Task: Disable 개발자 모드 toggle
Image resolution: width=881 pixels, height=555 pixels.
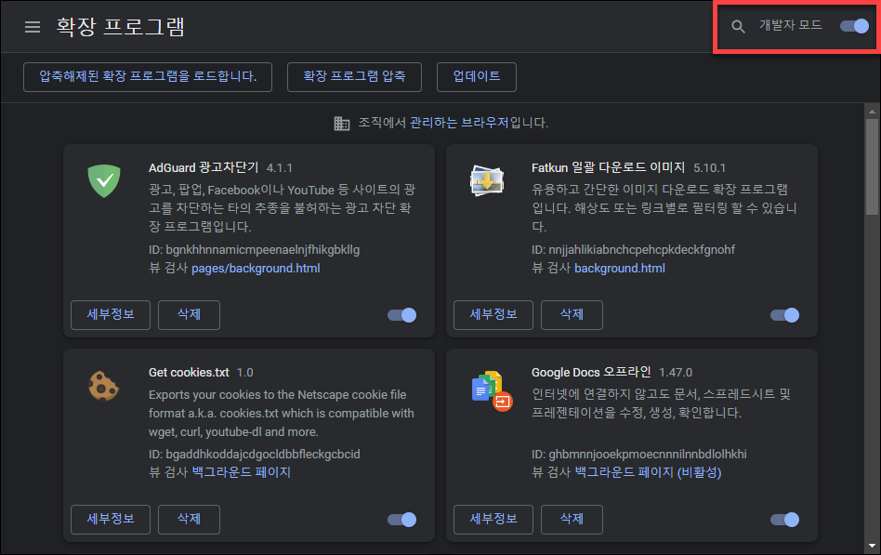Action: (x=853, y=27)
